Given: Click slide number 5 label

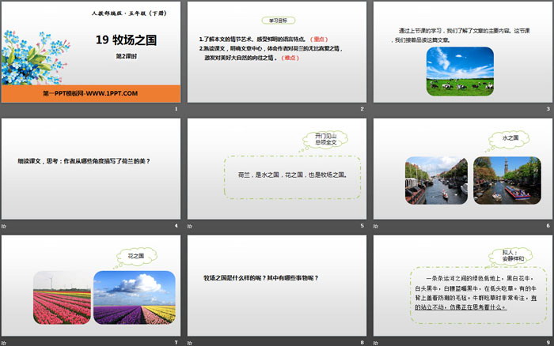Looking at the screenshot, I should click(x=362, y=226).
